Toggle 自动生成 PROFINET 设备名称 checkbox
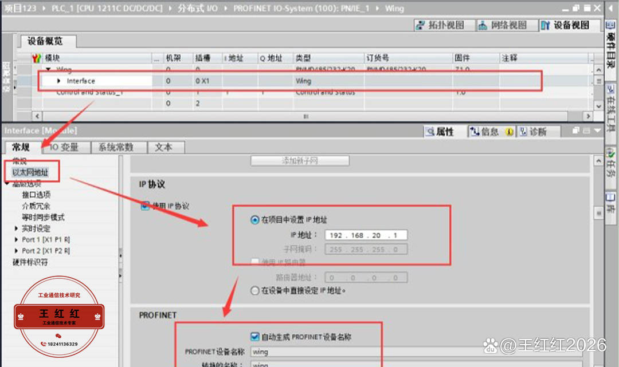 pos(255,337)
